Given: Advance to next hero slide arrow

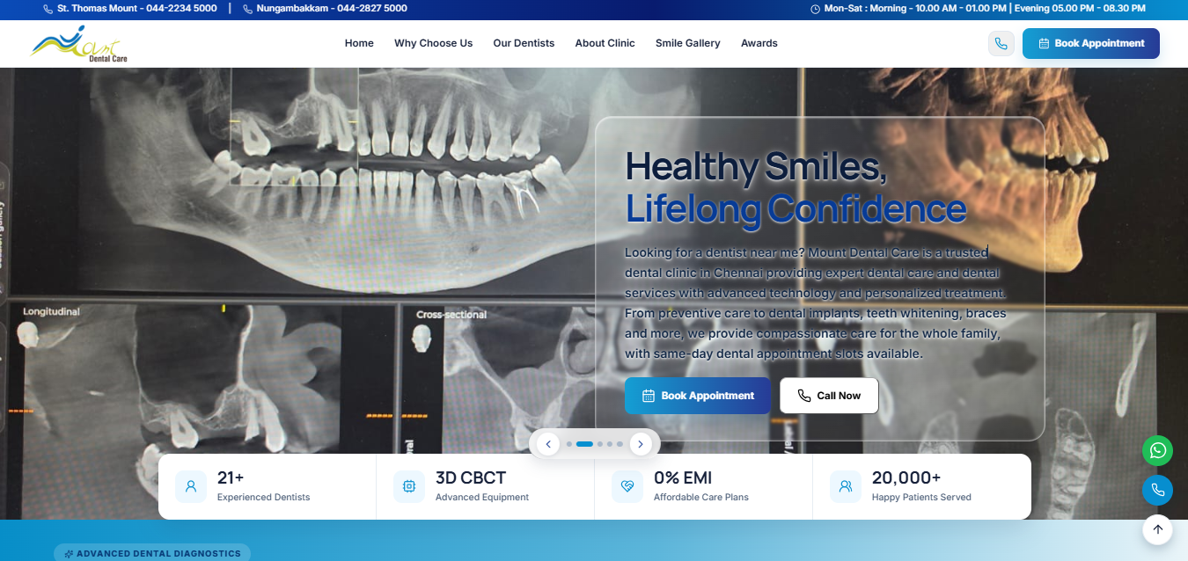Looking at the screenshot, I should coord(641,444).
